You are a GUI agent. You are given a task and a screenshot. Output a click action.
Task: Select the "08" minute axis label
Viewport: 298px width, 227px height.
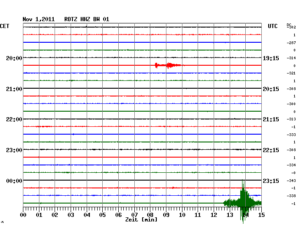click(150, 215)
